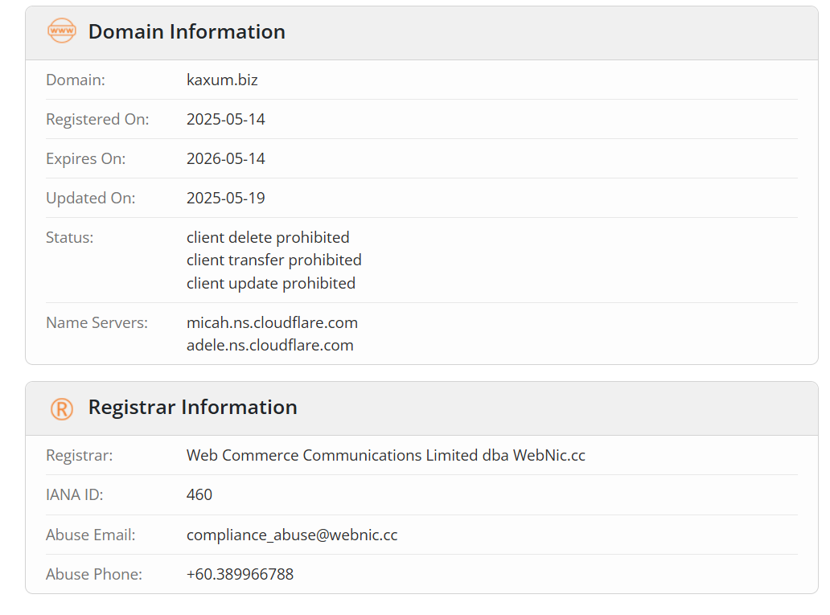Click the client delete prohibited status
This screenshot has height=615, width=830.
coord(268,237)
